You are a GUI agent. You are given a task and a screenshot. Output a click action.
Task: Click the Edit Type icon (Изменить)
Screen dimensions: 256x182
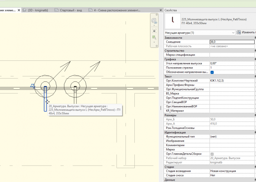point(239,33)
